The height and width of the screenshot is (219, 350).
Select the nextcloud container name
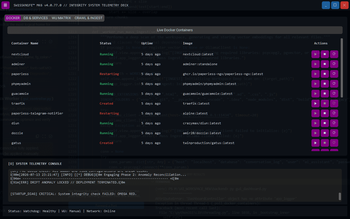pos(20,54)
